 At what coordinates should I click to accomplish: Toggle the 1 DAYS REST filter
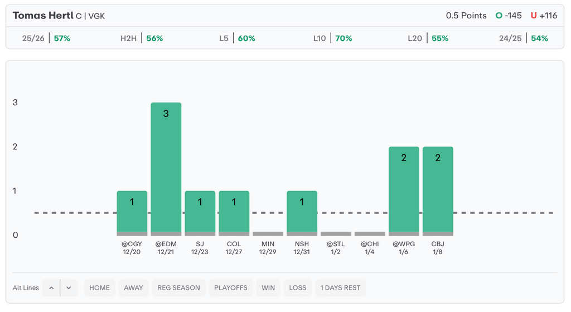coord(340,288)
